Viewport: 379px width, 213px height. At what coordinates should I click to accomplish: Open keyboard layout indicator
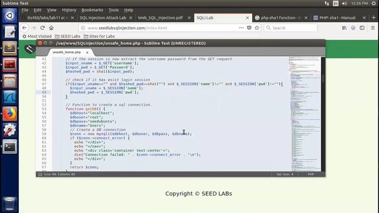pos(336,4)
